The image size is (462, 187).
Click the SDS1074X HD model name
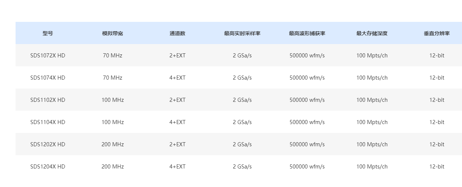48,78
